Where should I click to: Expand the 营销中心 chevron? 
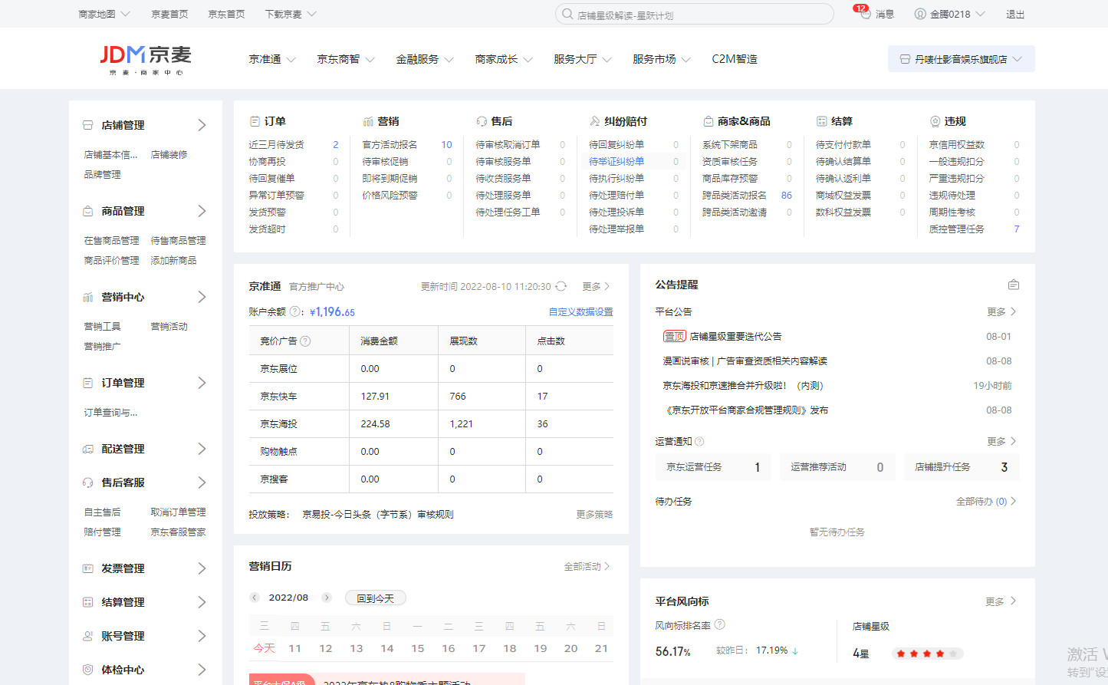click(x=202, y=297)
